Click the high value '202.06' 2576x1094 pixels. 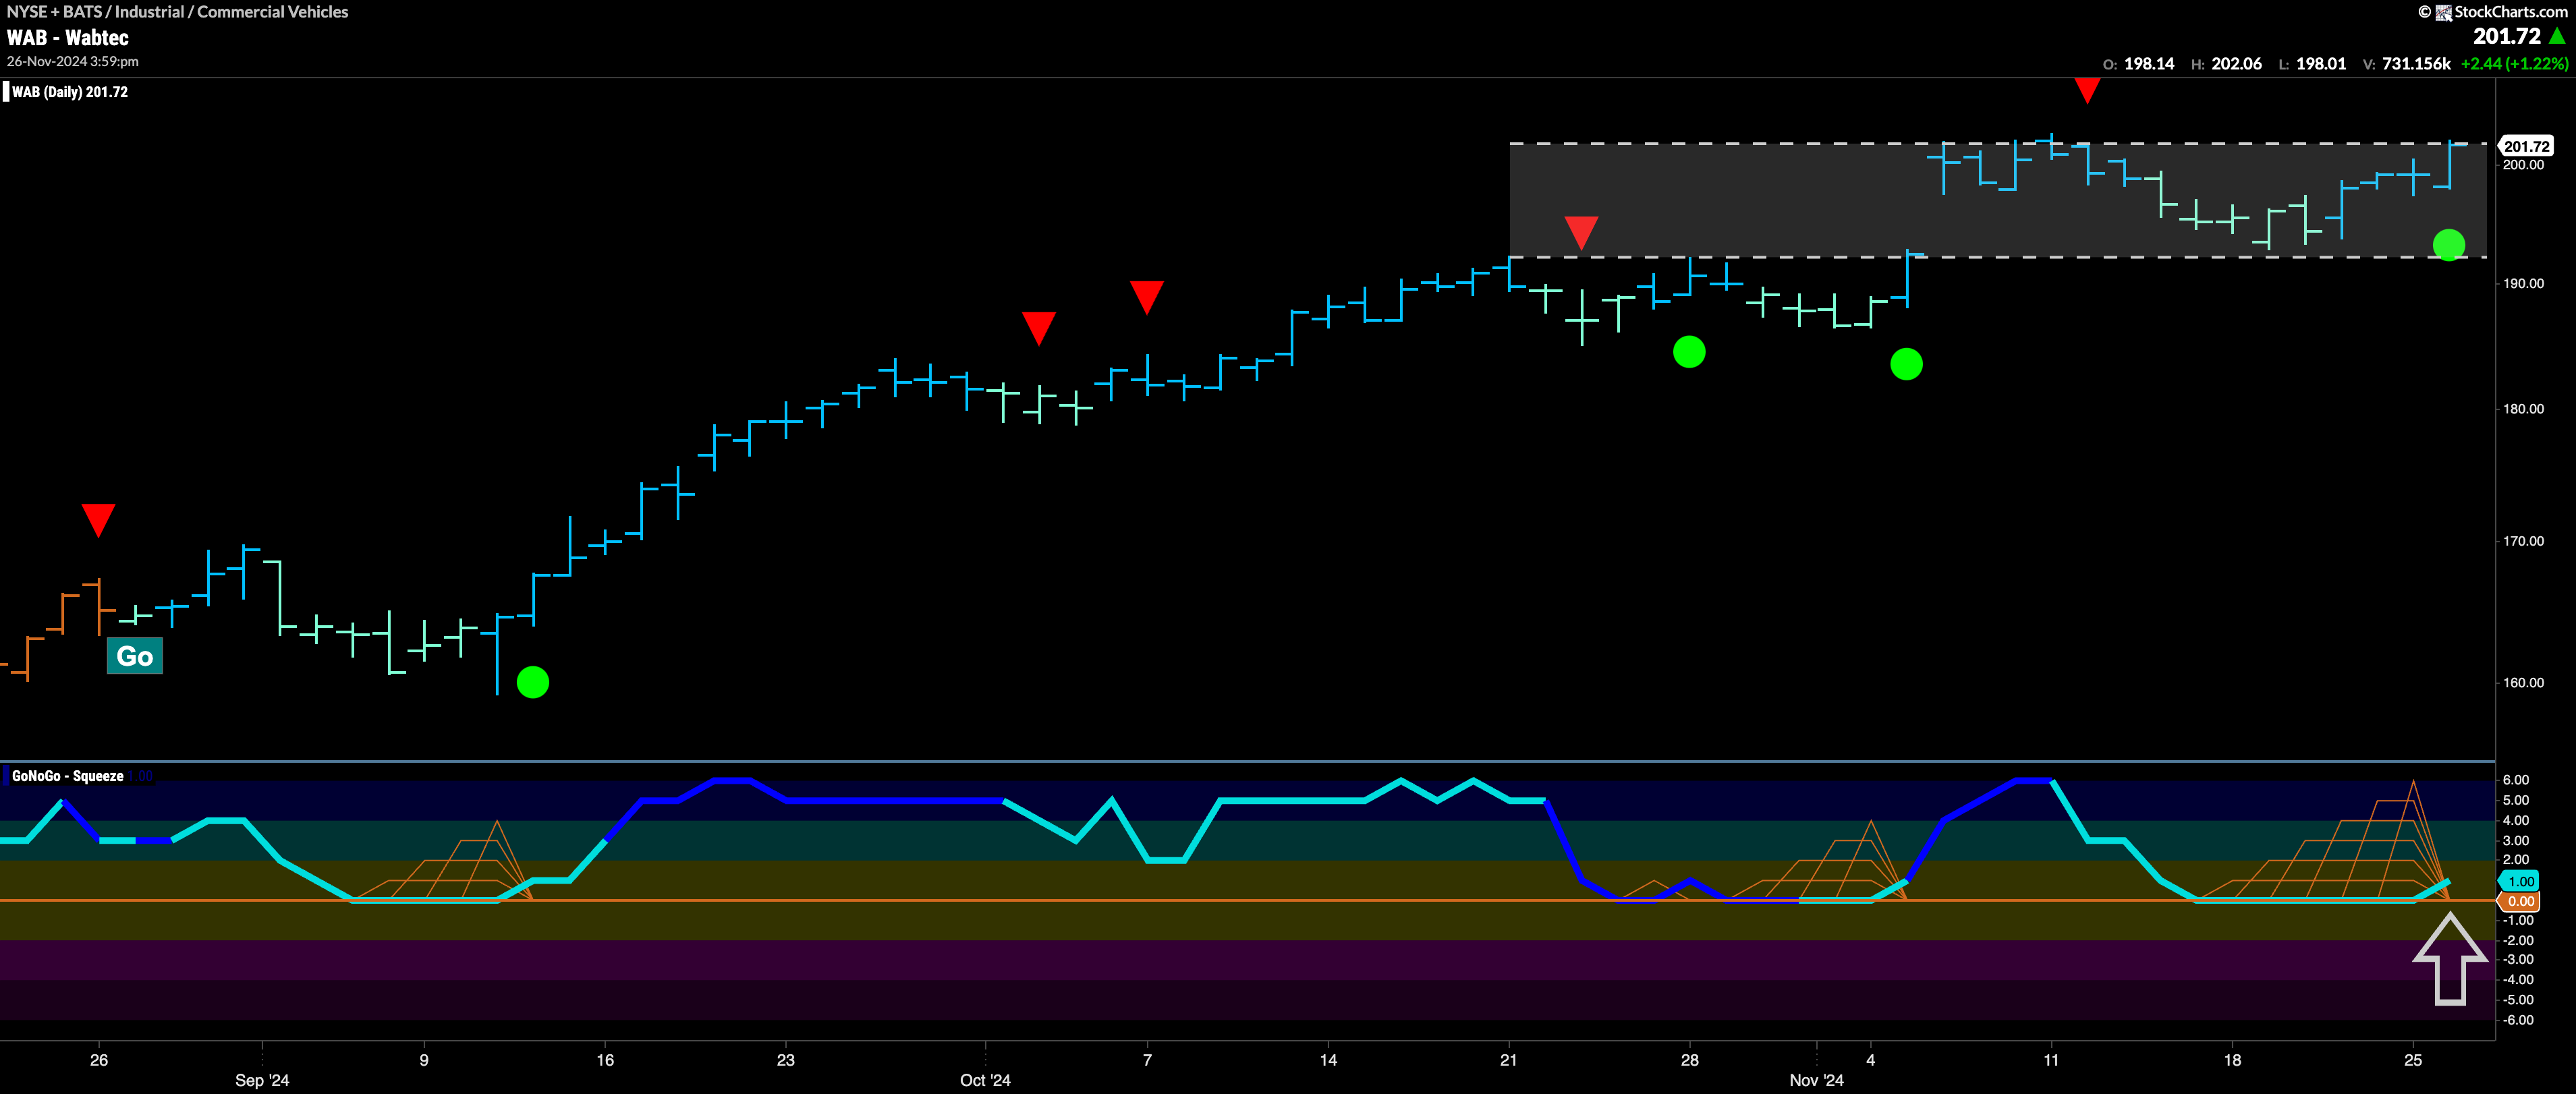click(x=2236, y=64)
